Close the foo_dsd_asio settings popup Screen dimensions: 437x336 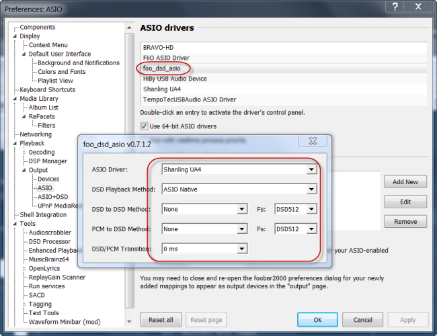313,141
